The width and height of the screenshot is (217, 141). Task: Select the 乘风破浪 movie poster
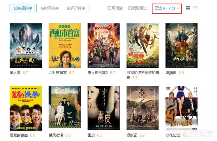65,107
